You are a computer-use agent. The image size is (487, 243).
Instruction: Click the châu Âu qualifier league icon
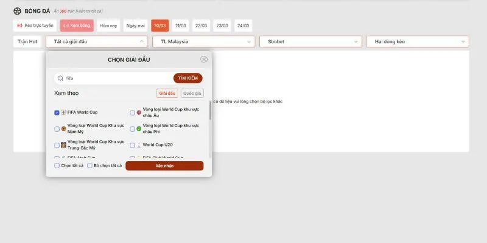click(x=139, y=112)
